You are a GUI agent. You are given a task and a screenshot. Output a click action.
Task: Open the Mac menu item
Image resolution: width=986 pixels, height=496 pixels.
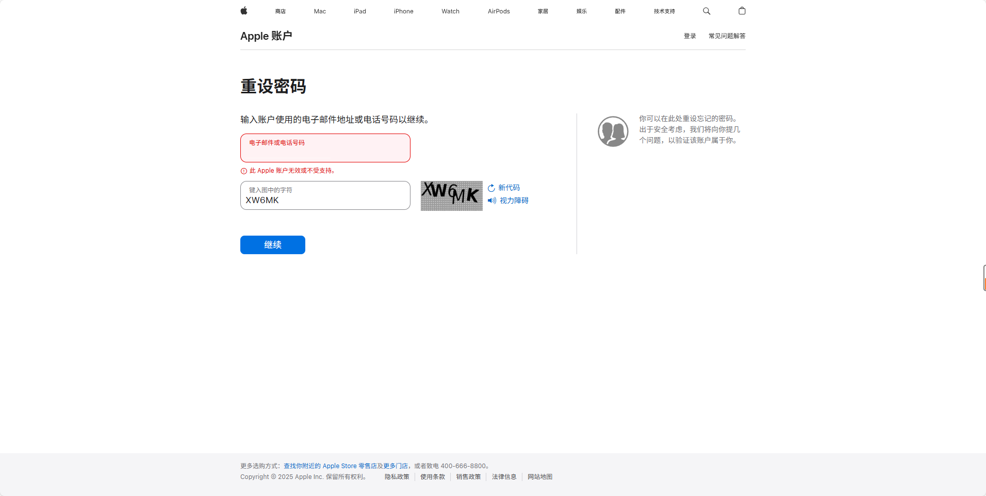pyautogui.click(x=320, y=11)
